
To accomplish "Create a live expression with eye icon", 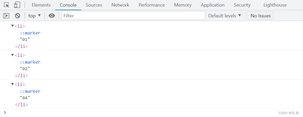I will (x=52, y=16).
